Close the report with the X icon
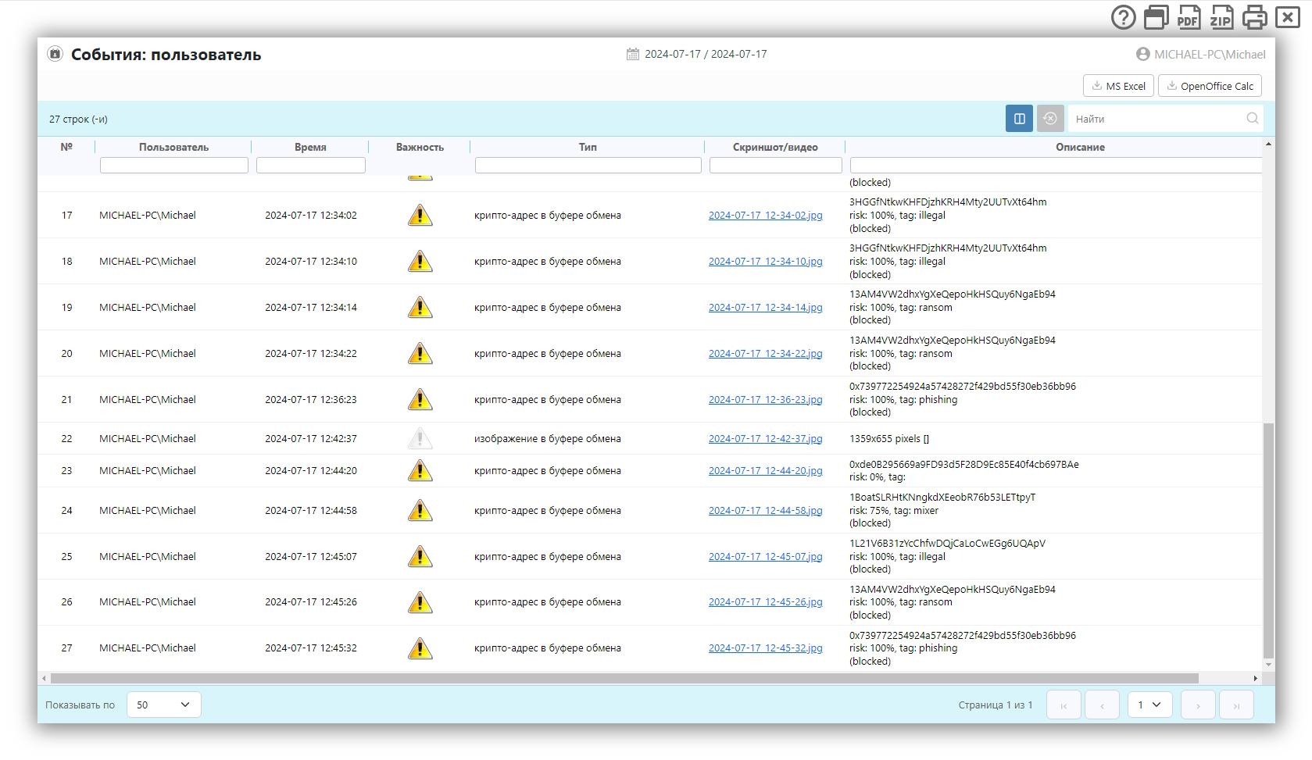This screenshot has width=1312, height=760. click(1287, 17)
